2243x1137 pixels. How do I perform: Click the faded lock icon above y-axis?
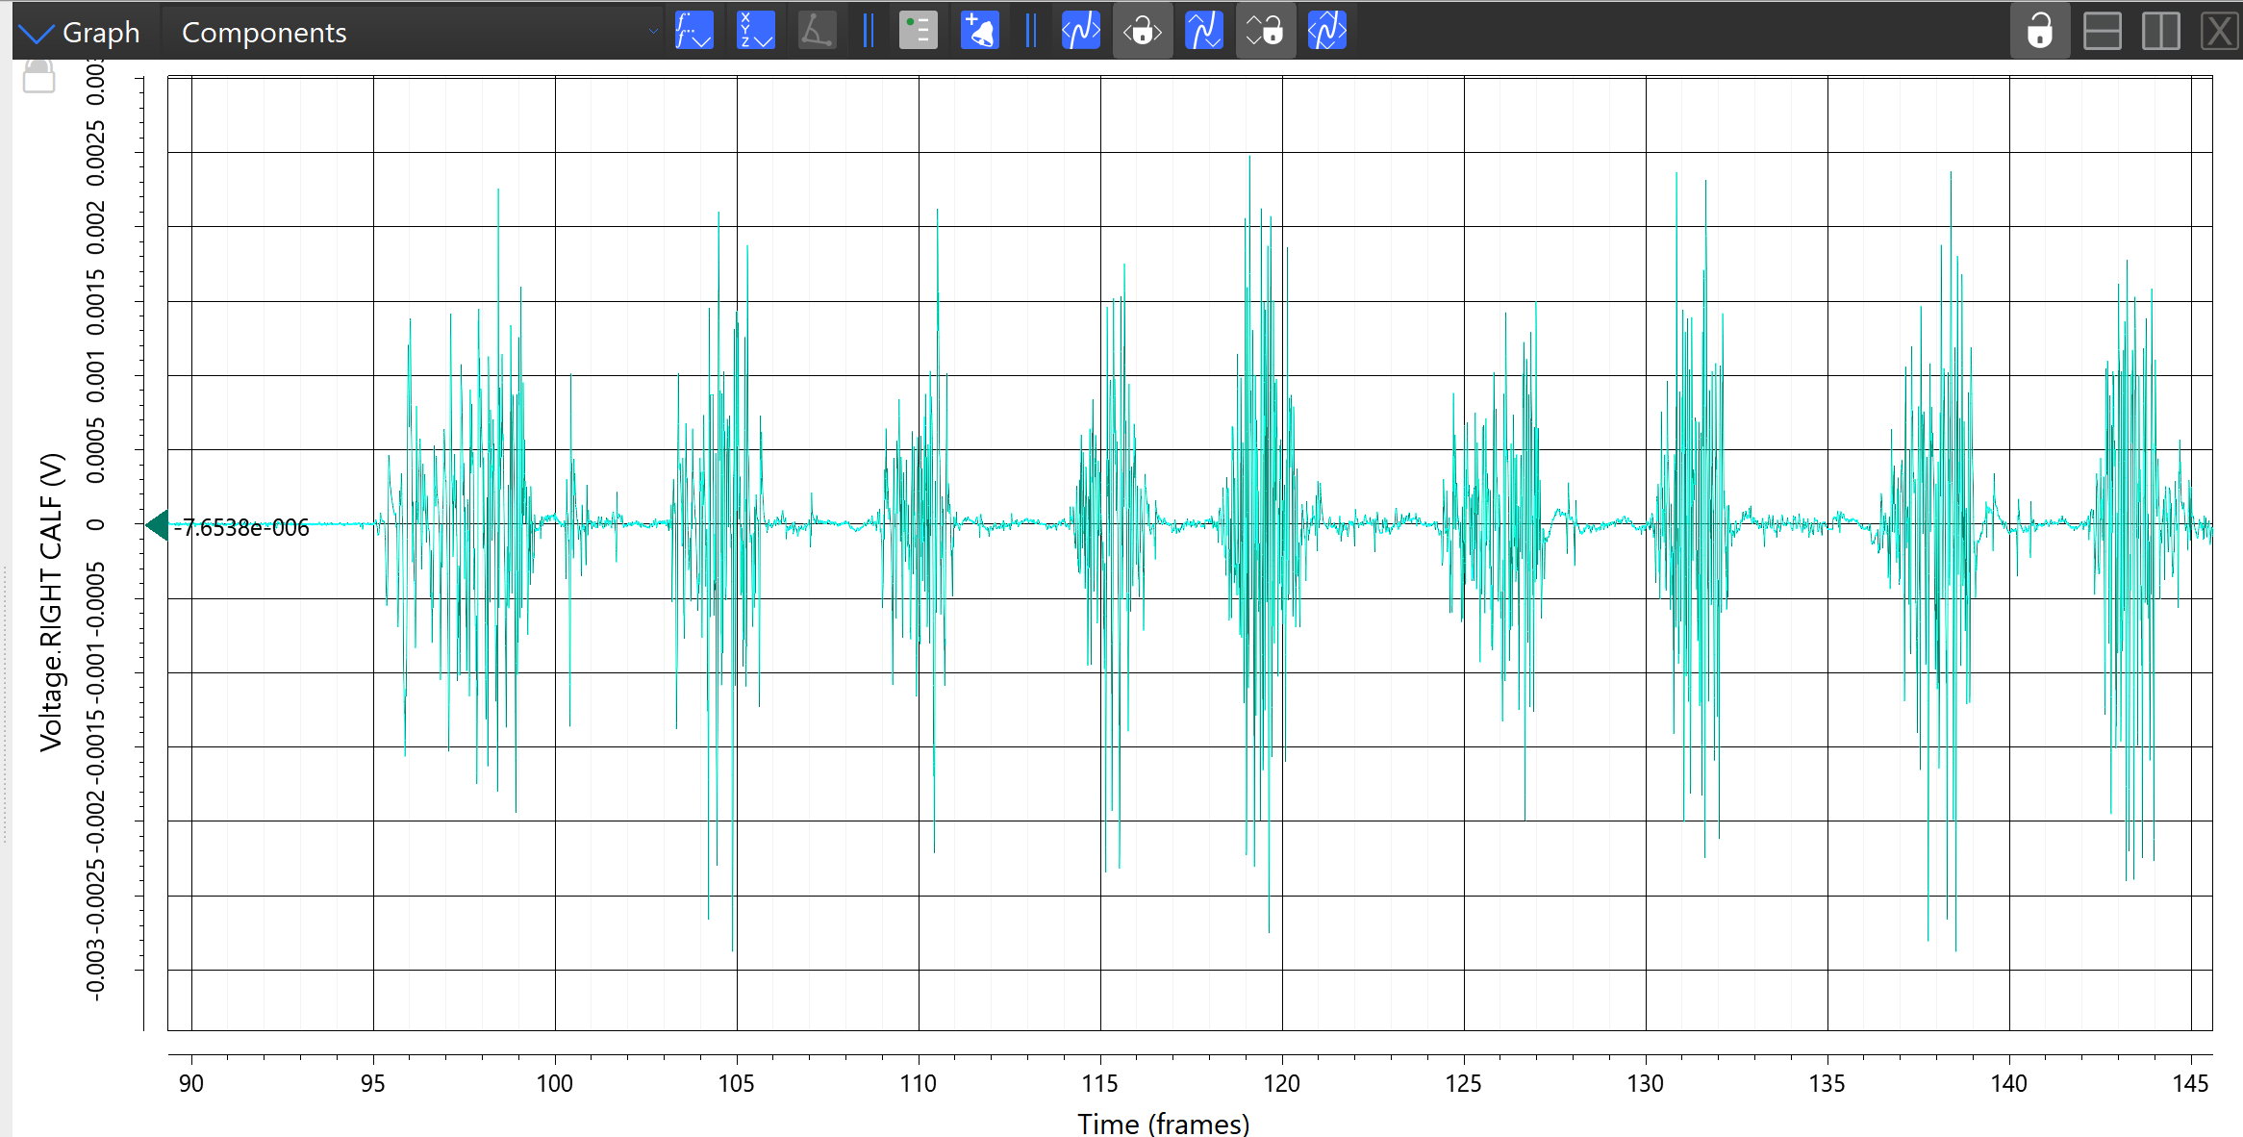[38, 77]
